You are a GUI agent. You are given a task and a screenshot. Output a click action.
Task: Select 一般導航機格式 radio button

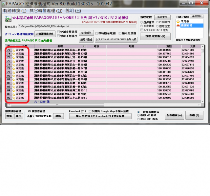coord(138,112)
